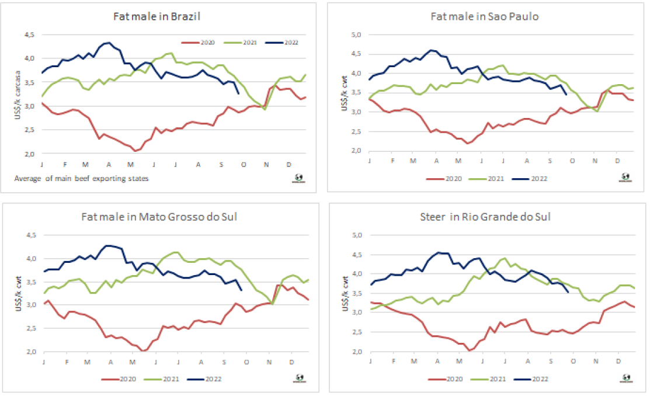Click the "Fat male in Brazil" chart title
650x396 pixels.
tap(157, 16)
